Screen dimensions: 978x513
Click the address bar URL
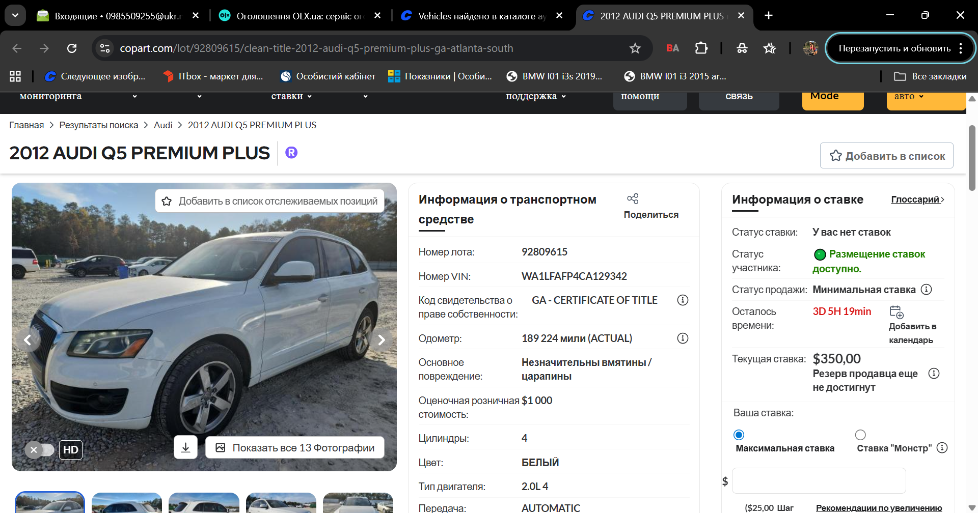pyautogui.click(x=316, y=48)
